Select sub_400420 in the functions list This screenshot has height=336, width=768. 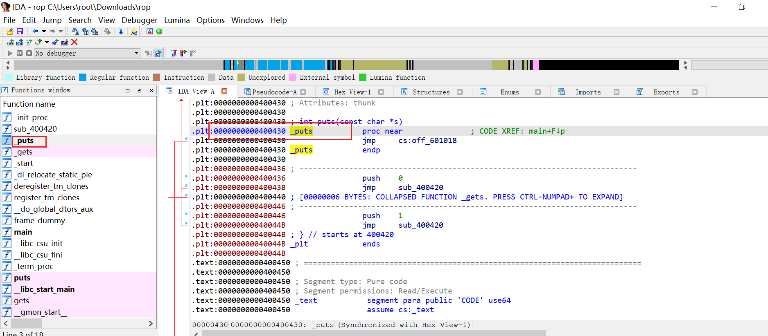[x=35, y=129]
